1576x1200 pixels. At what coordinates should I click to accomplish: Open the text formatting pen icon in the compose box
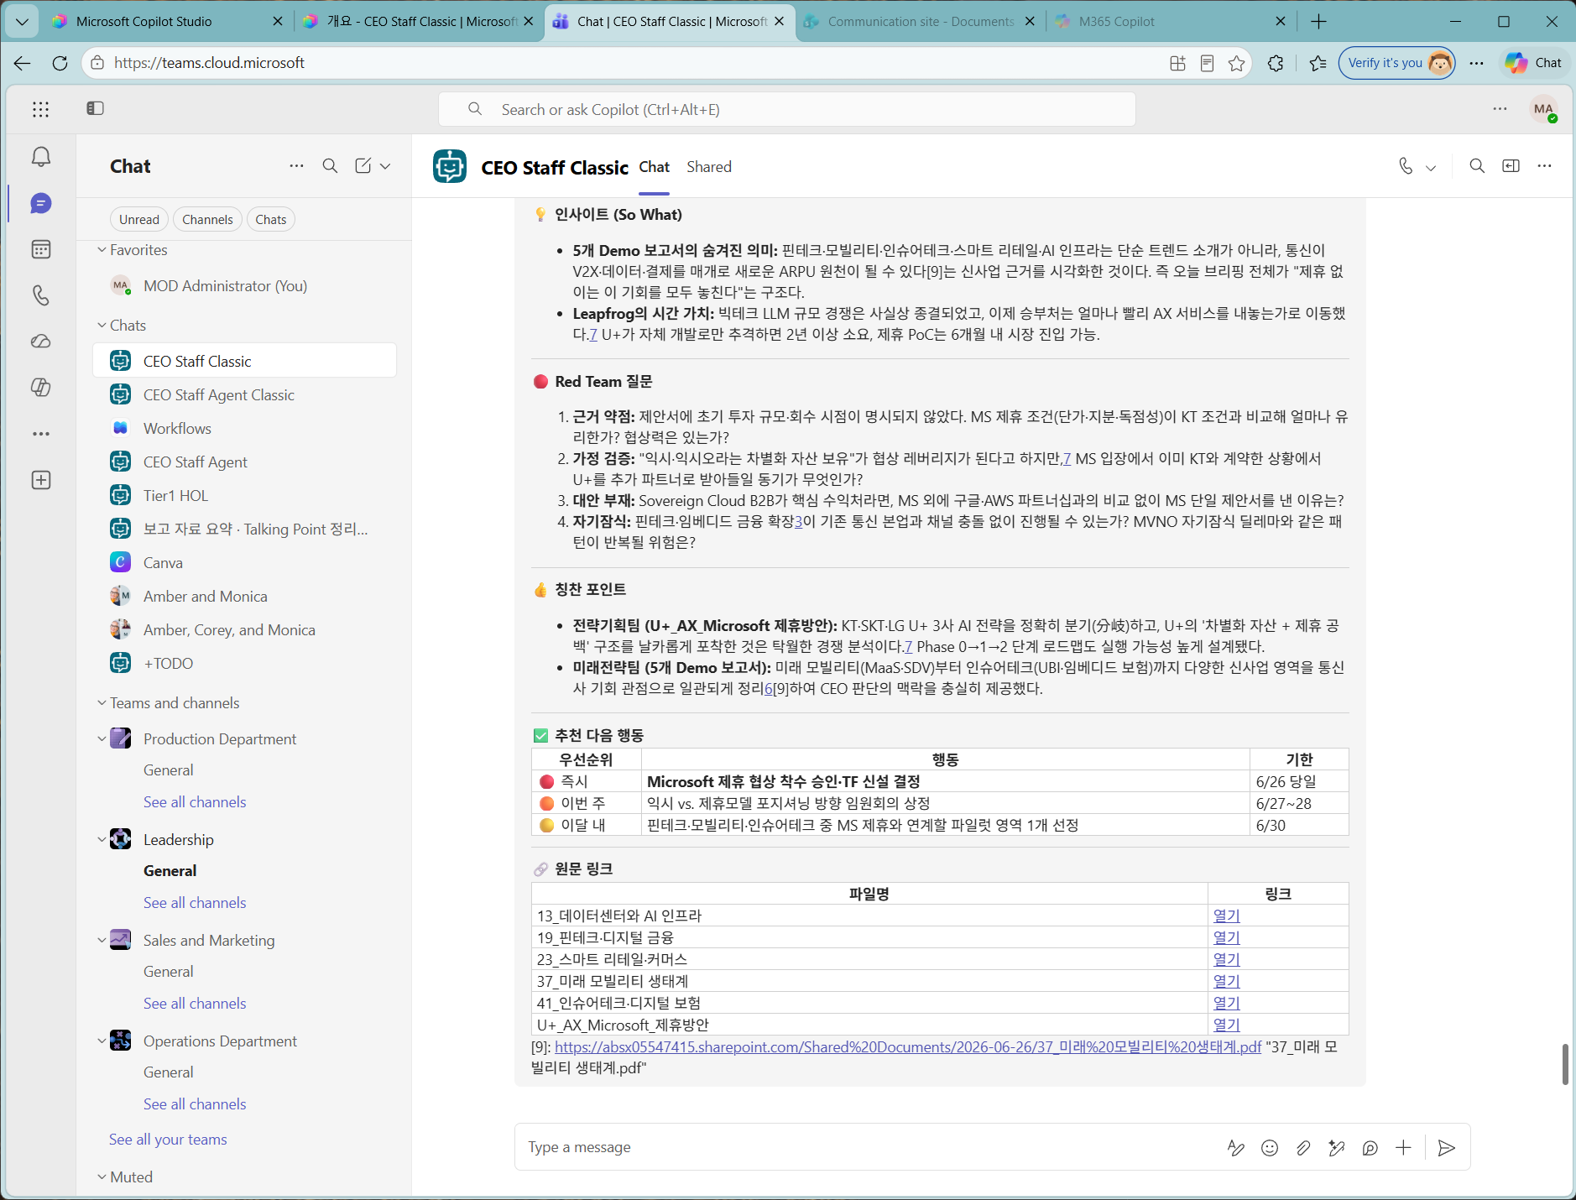click(1236, 1148)
